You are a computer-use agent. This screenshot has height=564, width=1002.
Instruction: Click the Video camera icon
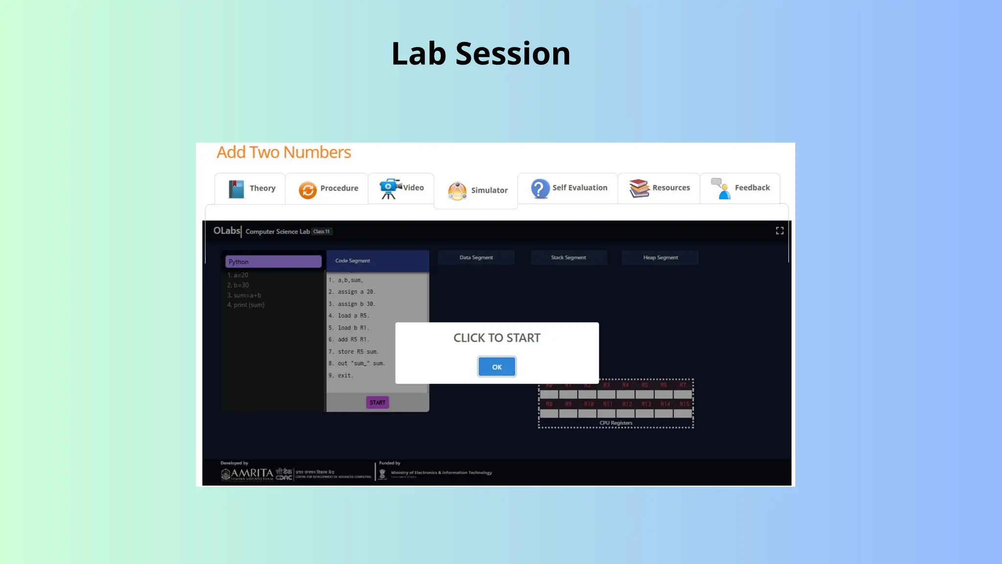pyautogui.click(x=390, y=189)
